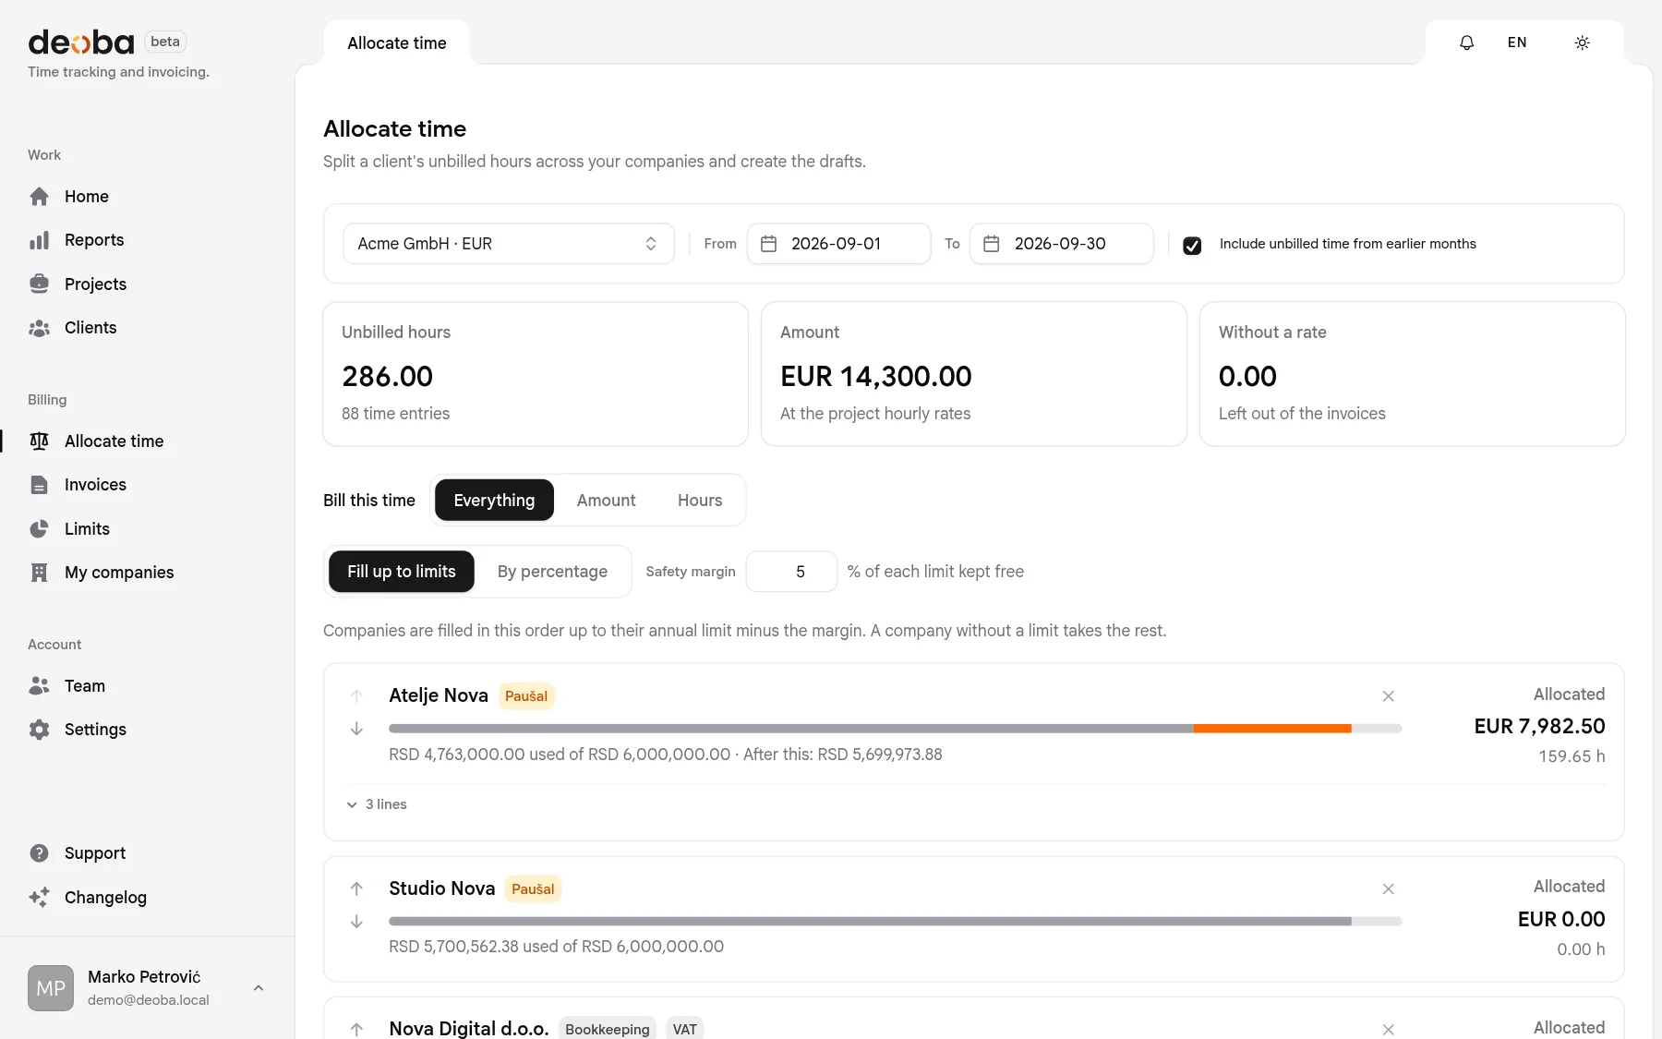Expand the 3 lines section
The width and height of the screenshot is (1662, 1039).
tap(377, 804)
